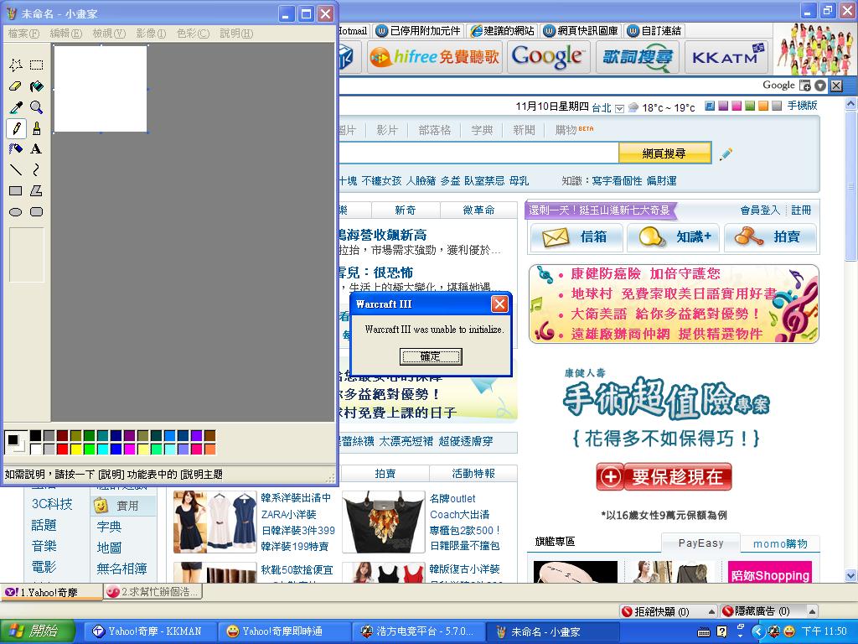Open the 建議的網站 favorites link
Viewport: 858px width, 644px height.
503,31
